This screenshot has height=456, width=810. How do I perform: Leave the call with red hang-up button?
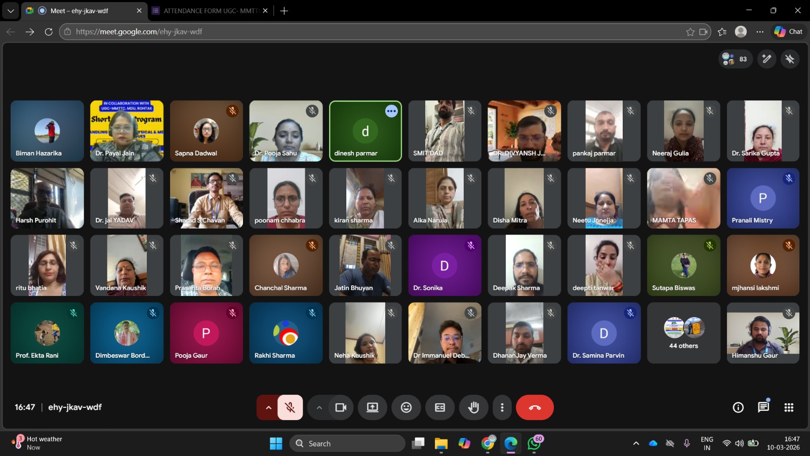pos(535,407)
